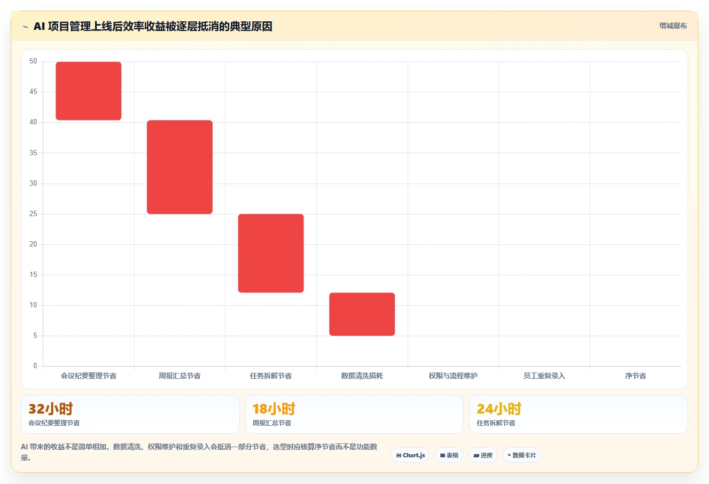Click the y-axis value 0
Viewport: 709px width, 484px height.
pyautogui.click(x=35, y=366)
